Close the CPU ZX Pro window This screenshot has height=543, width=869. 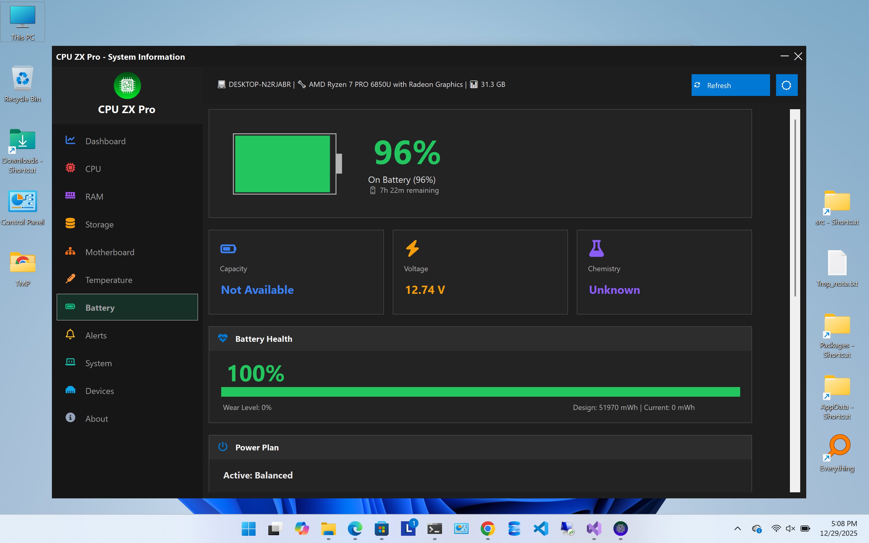click(x=798, y=56)
